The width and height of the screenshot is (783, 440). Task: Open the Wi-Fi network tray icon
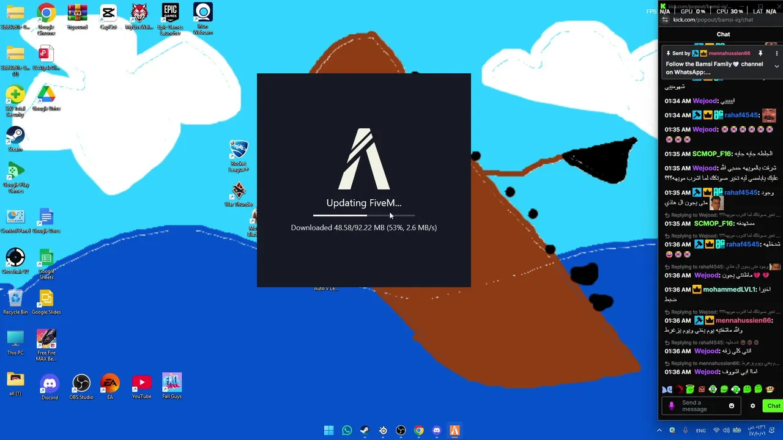pyautogui.click(x=716, y=431)
